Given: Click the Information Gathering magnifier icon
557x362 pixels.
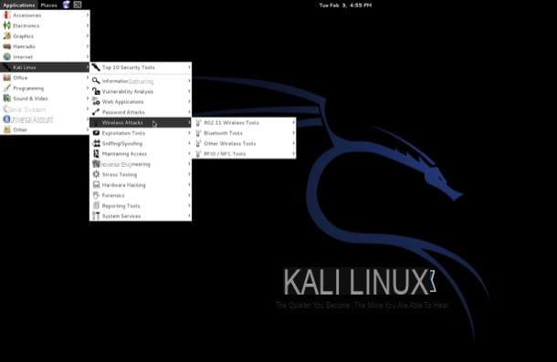Looking at the screenshot, I should coord(96,81).
